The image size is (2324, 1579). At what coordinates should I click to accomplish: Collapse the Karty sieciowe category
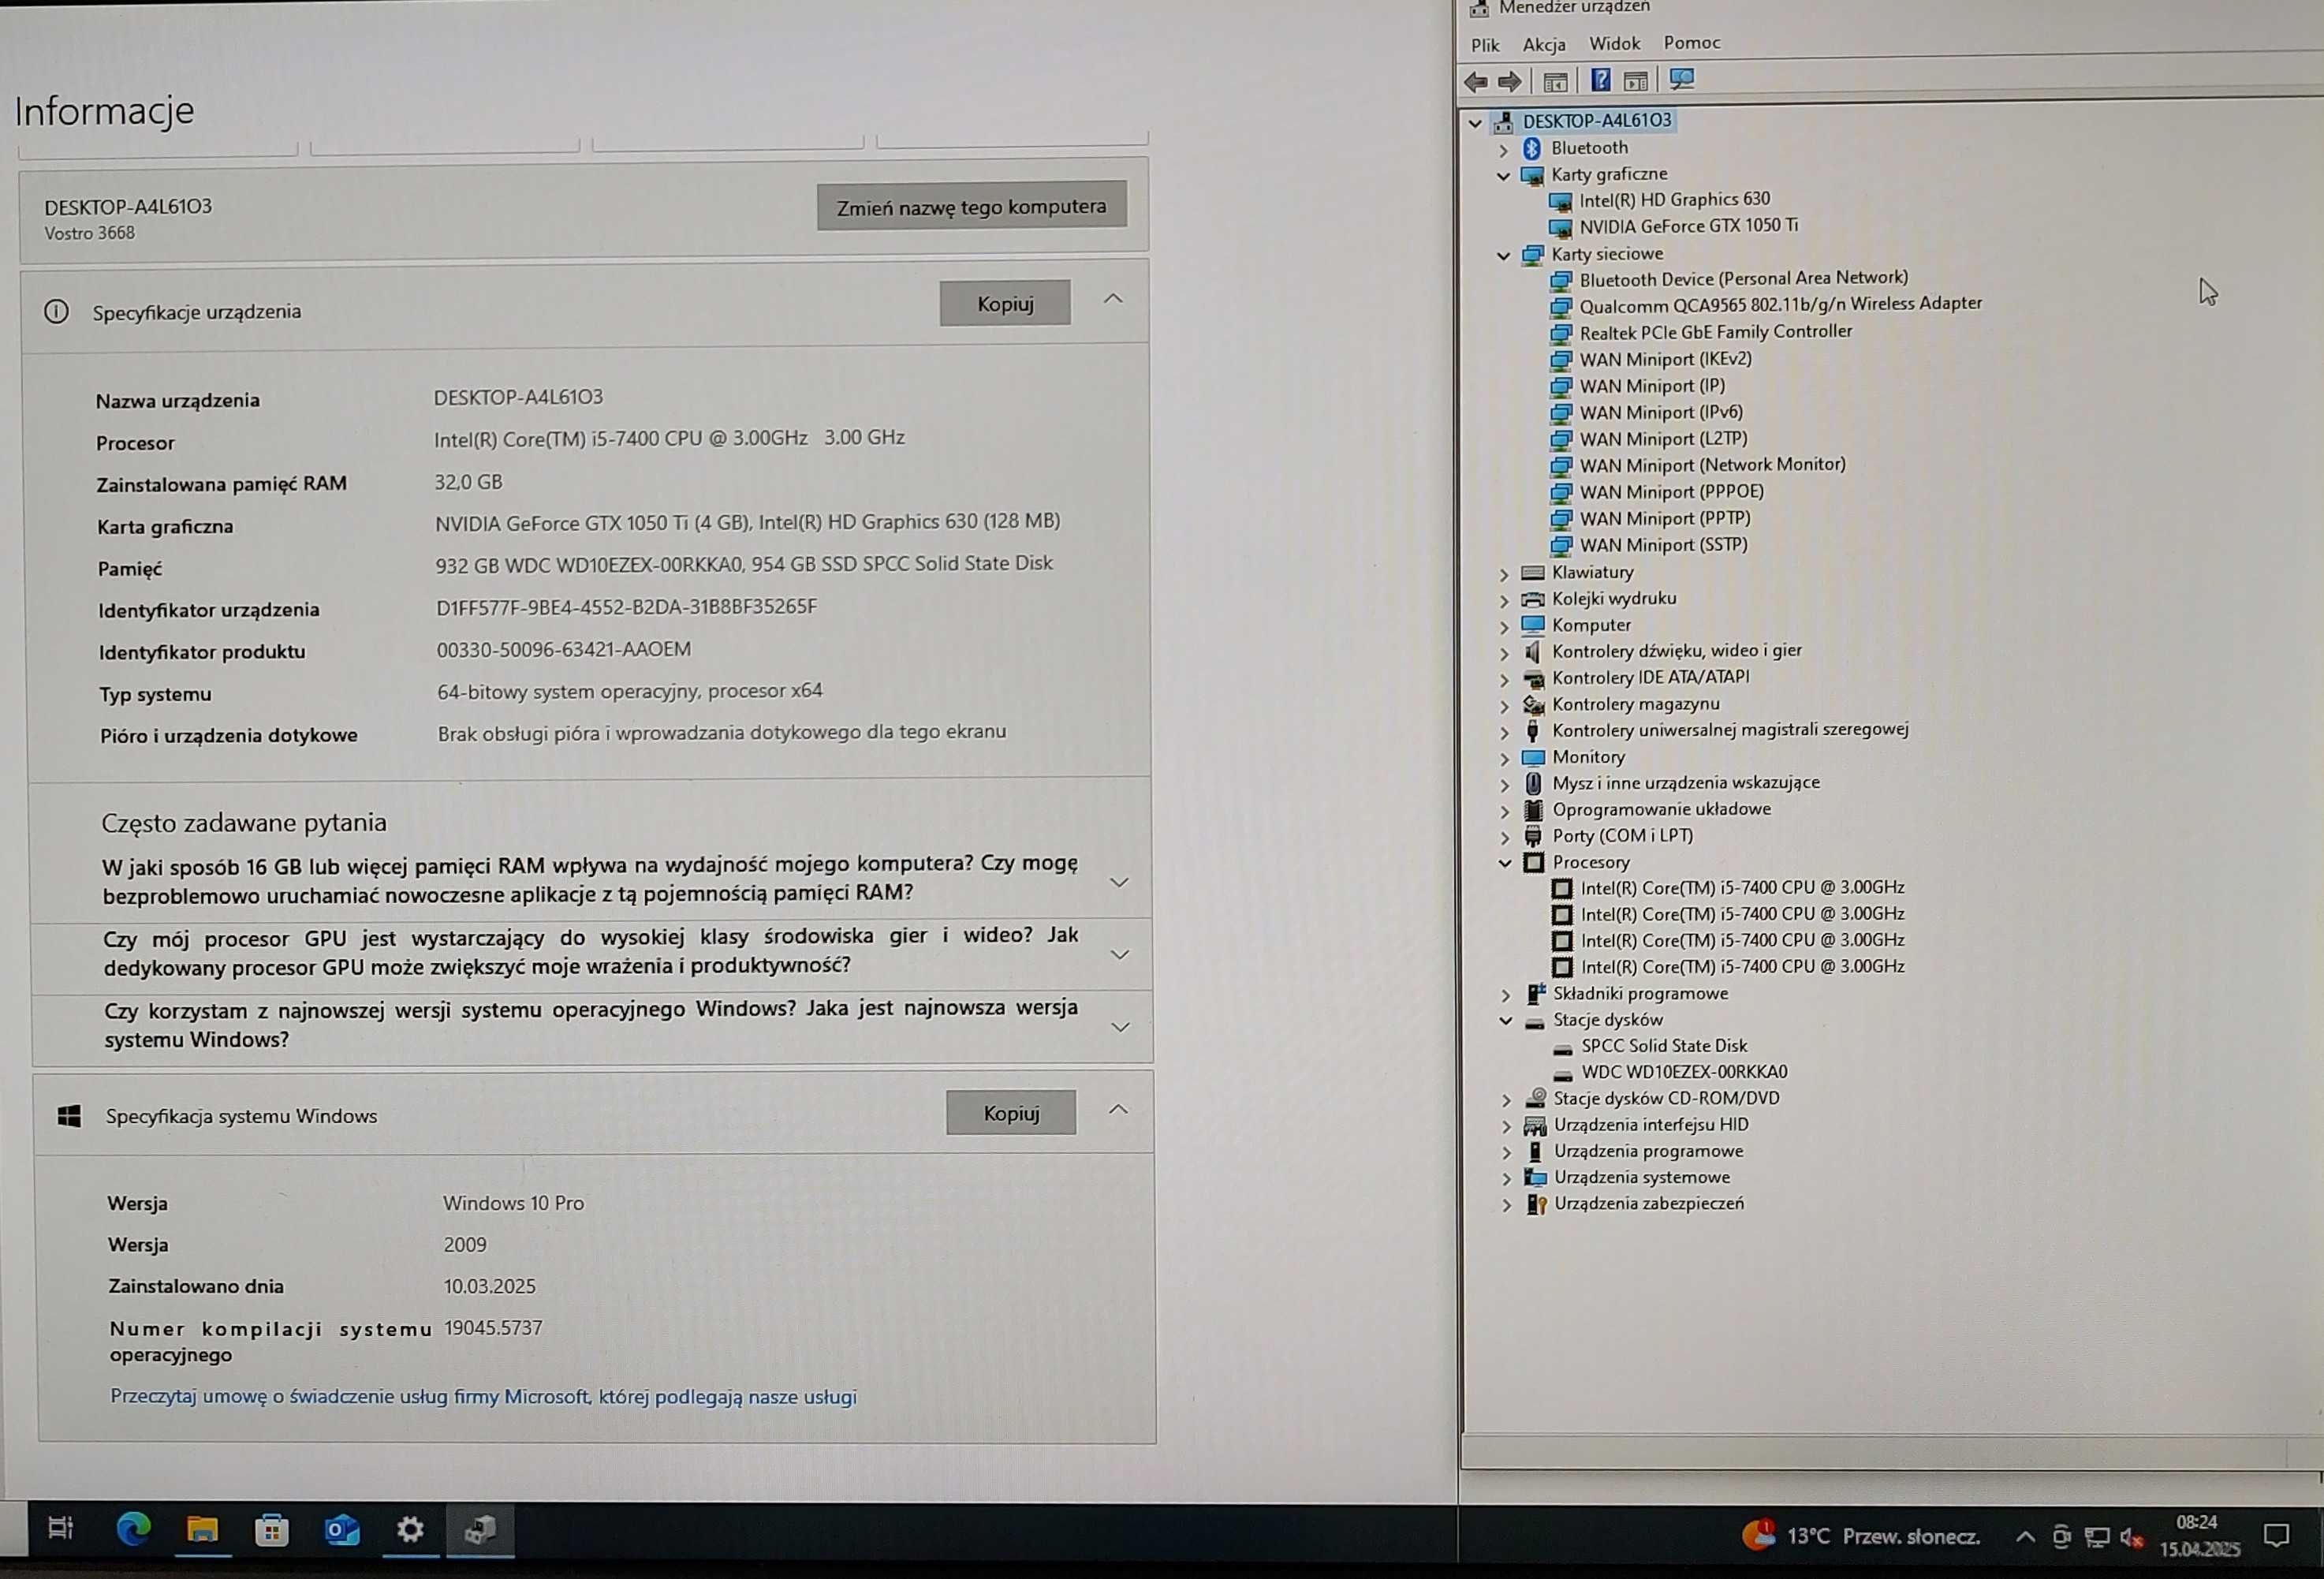point(1503,256)
